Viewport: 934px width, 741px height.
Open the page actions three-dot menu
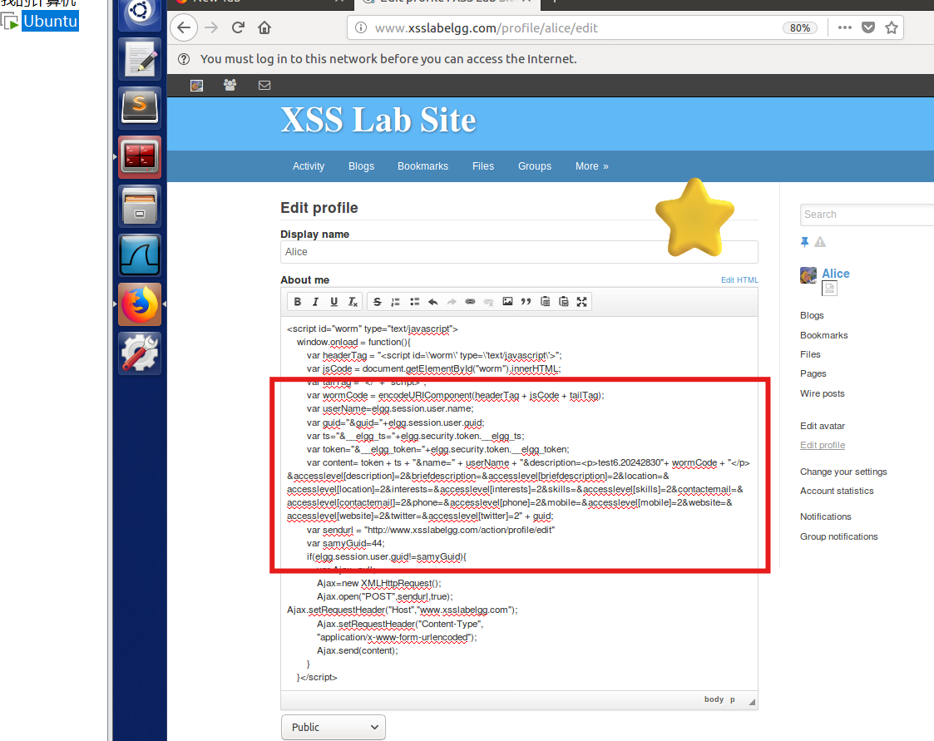(845, 27)
